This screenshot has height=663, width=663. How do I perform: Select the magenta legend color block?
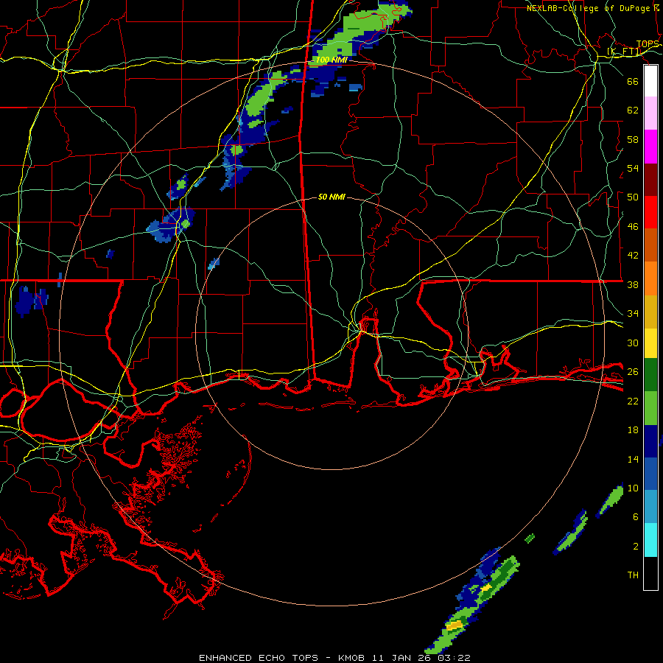point(650,147)
